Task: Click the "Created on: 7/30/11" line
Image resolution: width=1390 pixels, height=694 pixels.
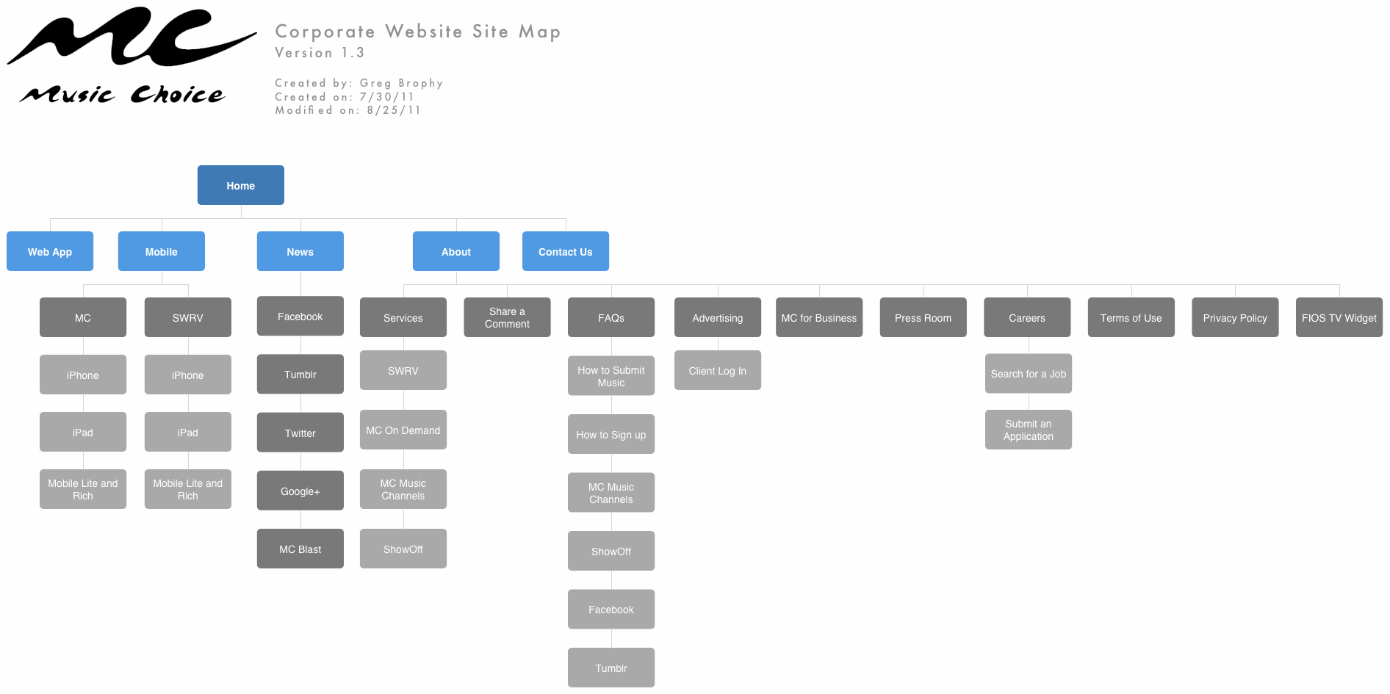Action: coord(345,97)
